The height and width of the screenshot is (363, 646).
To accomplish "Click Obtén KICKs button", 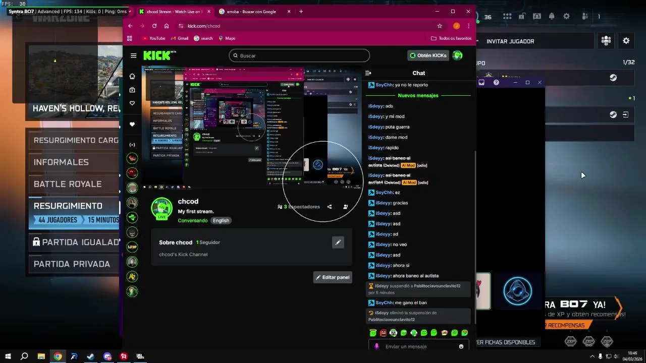I will (x=428, y=55).
